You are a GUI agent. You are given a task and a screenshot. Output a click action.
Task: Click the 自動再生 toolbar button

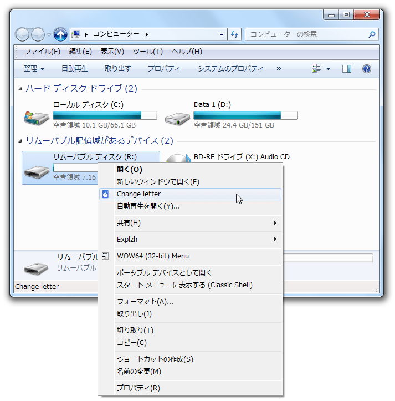pyautogui.click(x=75, y=69)
